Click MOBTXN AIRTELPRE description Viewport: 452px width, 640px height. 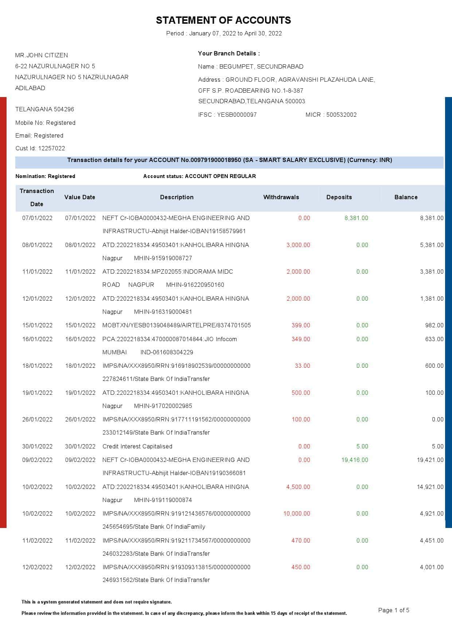click(177, 325)
